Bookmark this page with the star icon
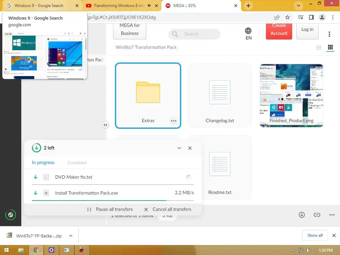 click(x=288, y=17)
